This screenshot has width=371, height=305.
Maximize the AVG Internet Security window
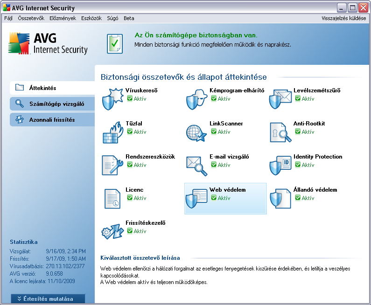tap(352, 8)
